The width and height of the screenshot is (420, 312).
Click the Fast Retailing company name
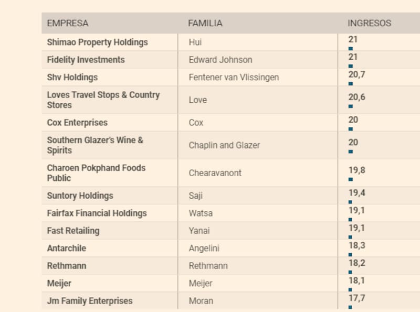pos(73,231)
